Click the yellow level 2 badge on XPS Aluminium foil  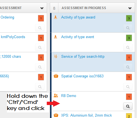[x=129, y=116]
